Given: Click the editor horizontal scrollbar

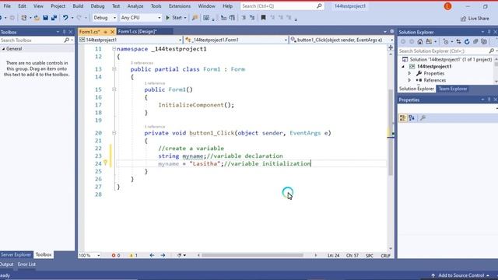Looking at the screenshot, I should [x=252, y=255].
